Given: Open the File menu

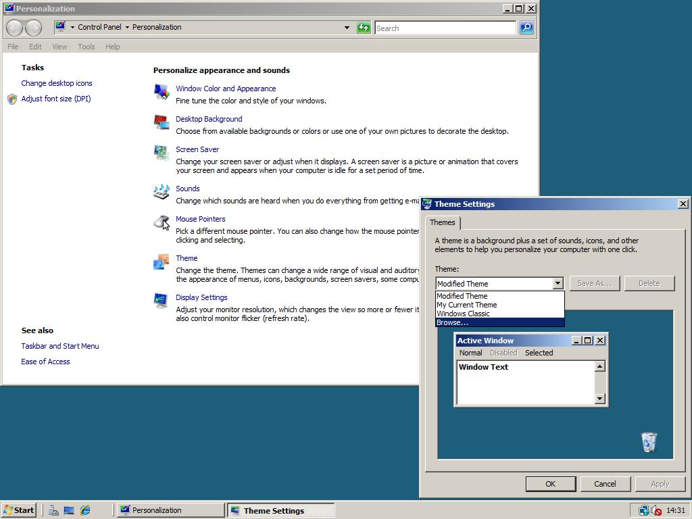Looking at the screenshot, I should [x=13, y=47].
